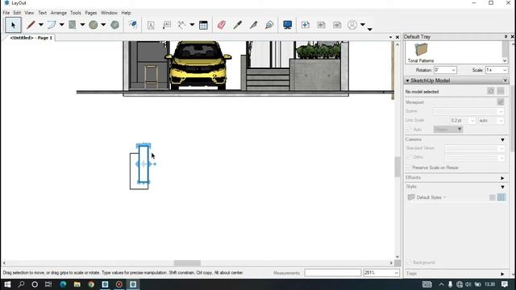Click the Add Page icon
The width and height of the screenshot is (516, 290).
pos(305,25)
